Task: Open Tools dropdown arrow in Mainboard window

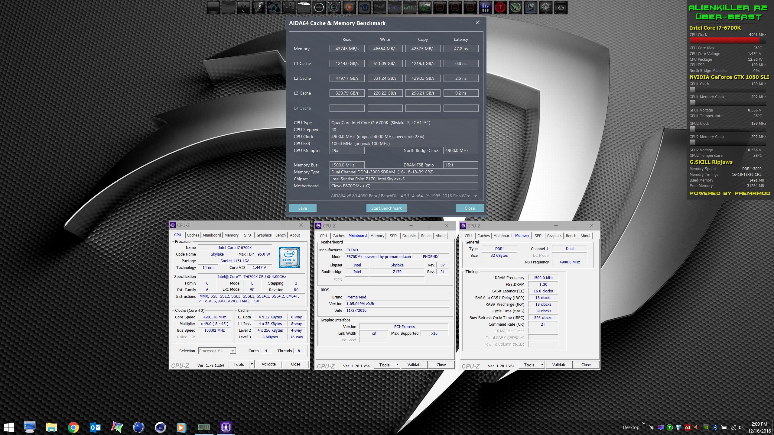Action: click(x=397, y=365)
